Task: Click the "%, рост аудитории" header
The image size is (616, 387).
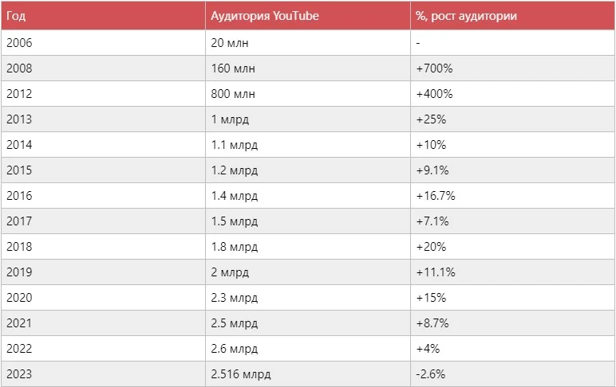Action: (465, 16)
